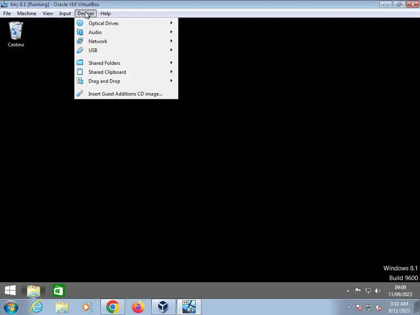420x315 pixels.
Task: Open the File menu
Action: (x=7, y=14)
